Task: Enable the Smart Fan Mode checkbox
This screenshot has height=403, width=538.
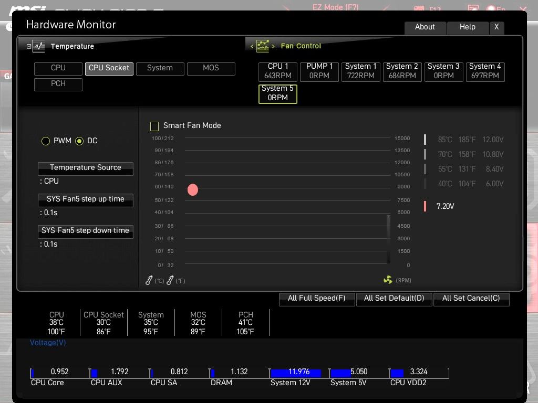Action: (x=154, y=126)
